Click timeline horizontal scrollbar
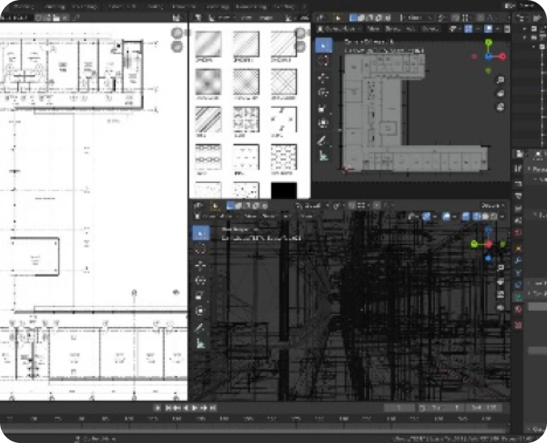This screenshot has height=443, width=547. tap(255, 430)
